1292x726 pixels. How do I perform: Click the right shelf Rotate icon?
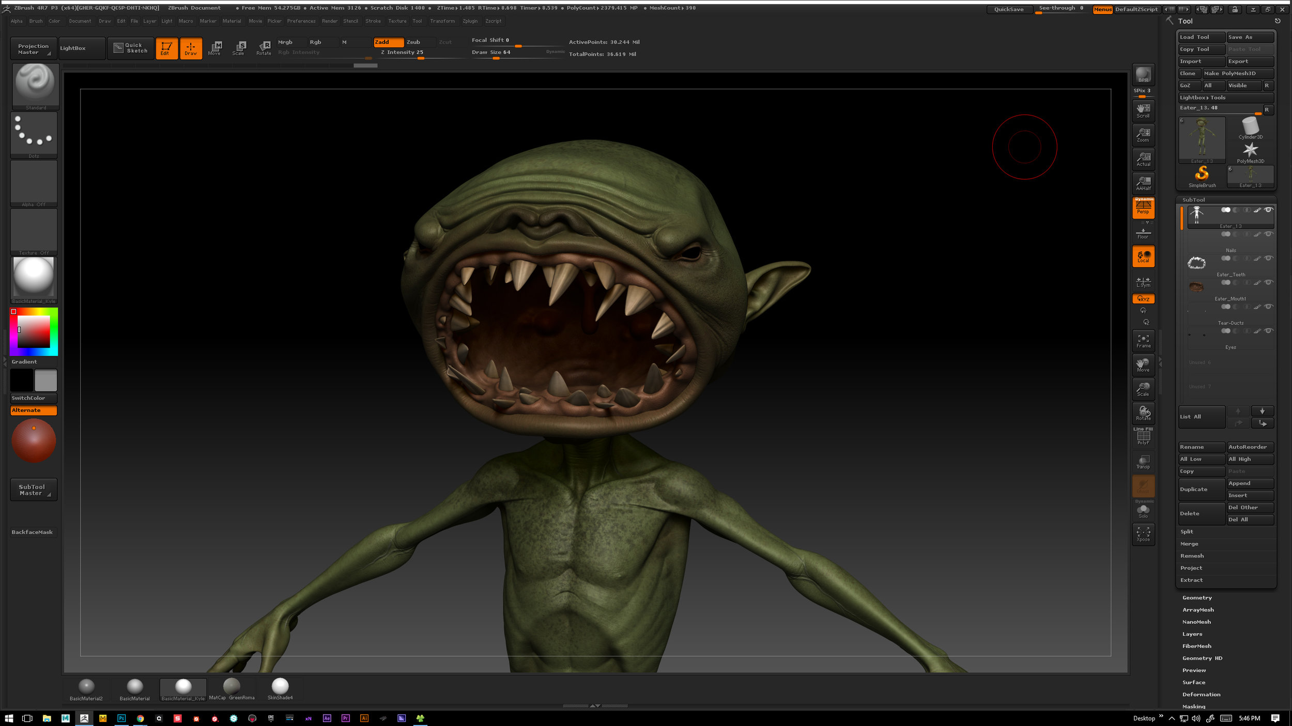(x=1143, y=413)
